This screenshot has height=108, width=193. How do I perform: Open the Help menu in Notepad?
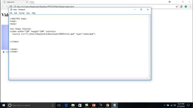tap(33, 13)
